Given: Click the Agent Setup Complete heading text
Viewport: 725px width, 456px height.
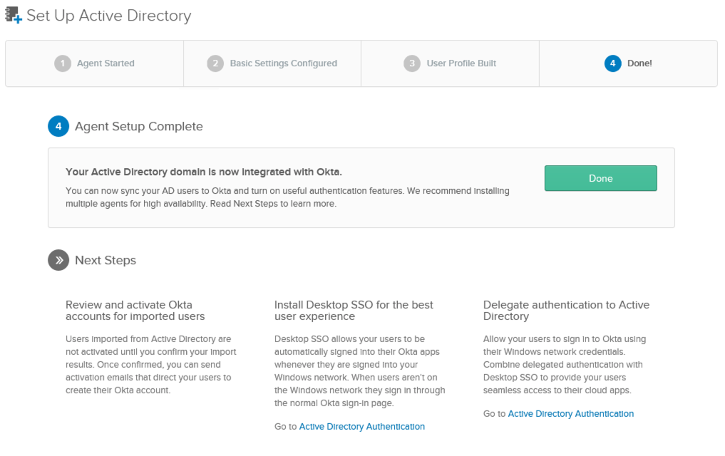Looking at the screenshot, I should (x=139, y=126).
